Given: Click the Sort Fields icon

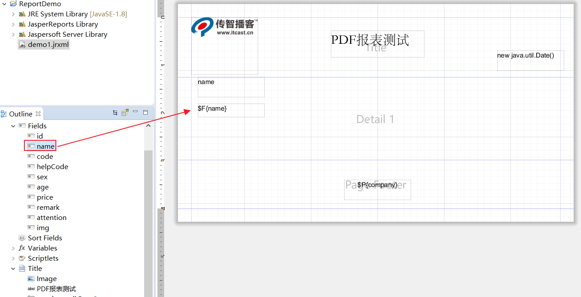Looking at the screenshot, I should [x=21, y=238].
